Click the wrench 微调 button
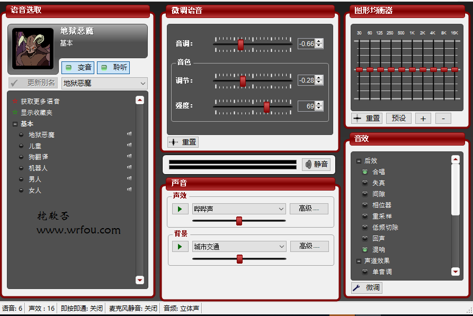Image resolution: width=473 pixels, height=316 pixels. [x=367, y=287]
